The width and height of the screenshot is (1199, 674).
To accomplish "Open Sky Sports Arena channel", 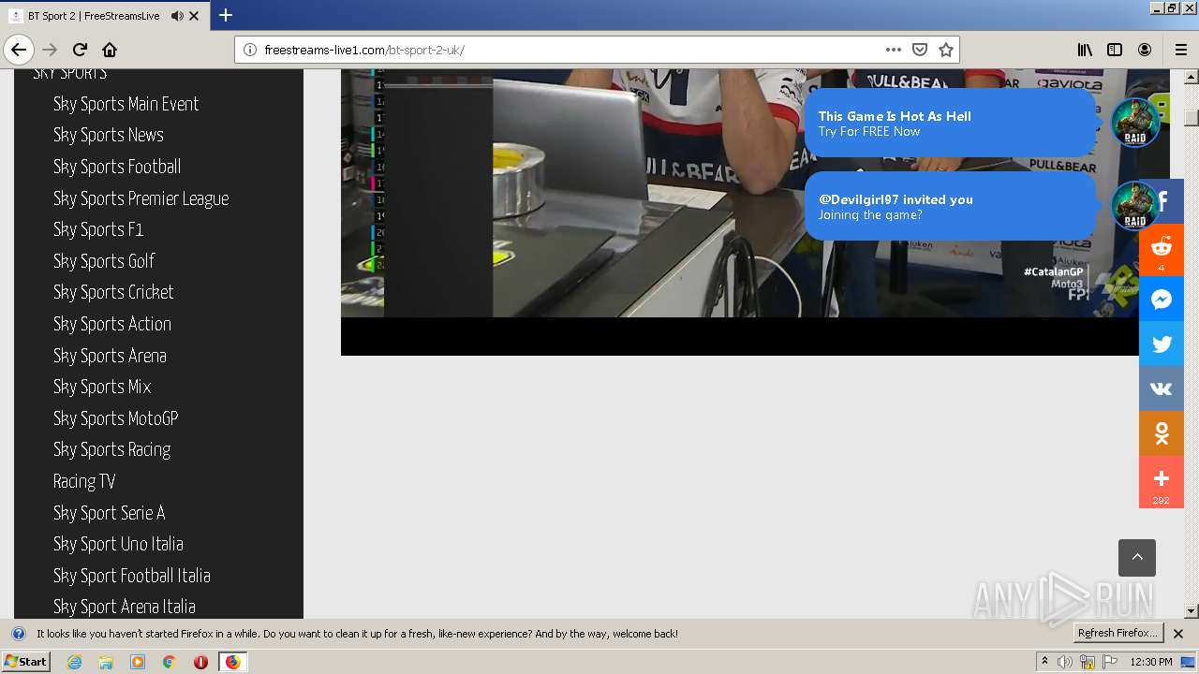I will click(x=110, y=356).
